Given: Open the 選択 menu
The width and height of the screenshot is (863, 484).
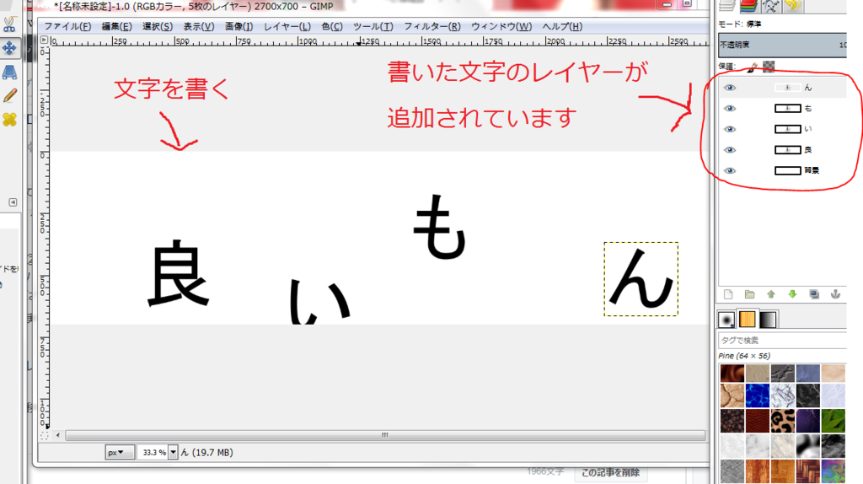Looking at the screenshot, I should click(x=158, y=26).
